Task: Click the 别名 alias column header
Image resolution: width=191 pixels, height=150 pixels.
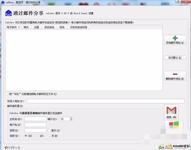Action: (62, 27)
